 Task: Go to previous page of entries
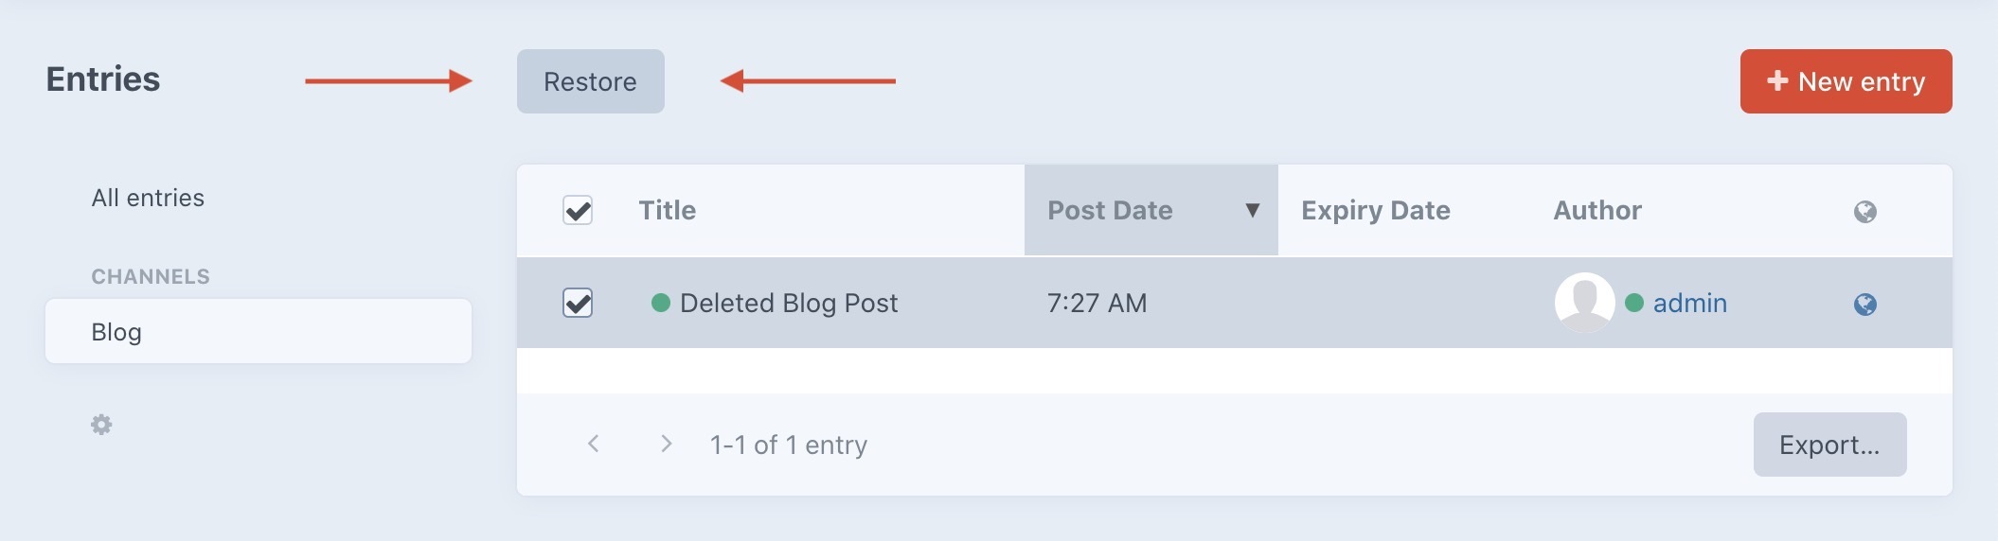pos(594,444)
